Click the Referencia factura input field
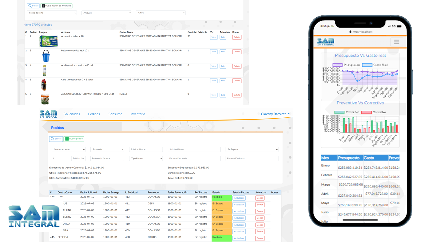This screenshot has width=430, height=242. (x=107, y=158)
